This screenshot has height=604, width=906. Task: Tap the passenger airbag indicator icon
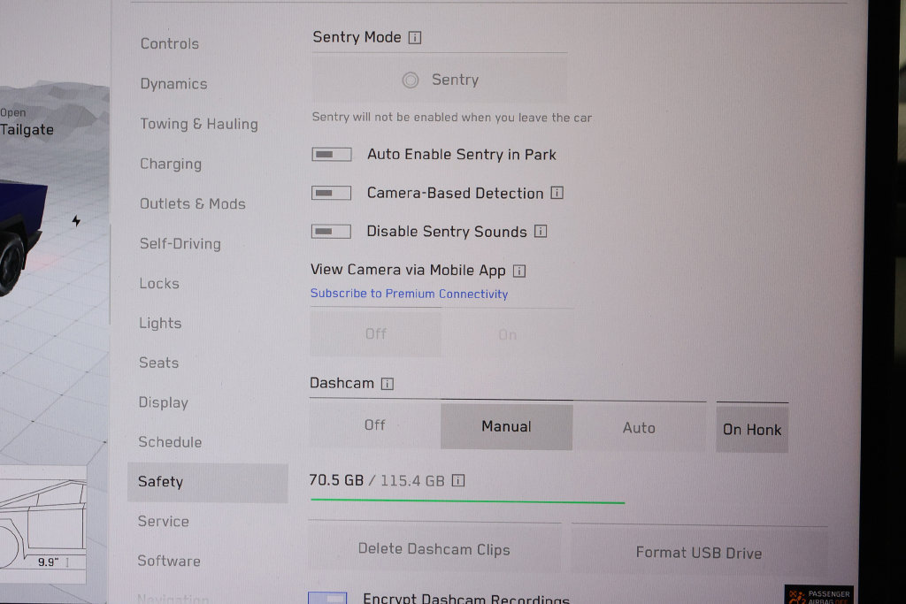(818, 595)
